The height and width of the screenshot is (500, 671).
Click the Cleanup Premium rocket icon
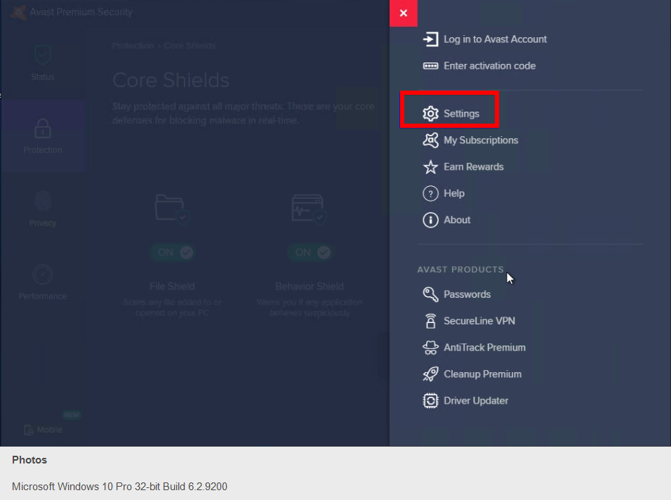430,374
